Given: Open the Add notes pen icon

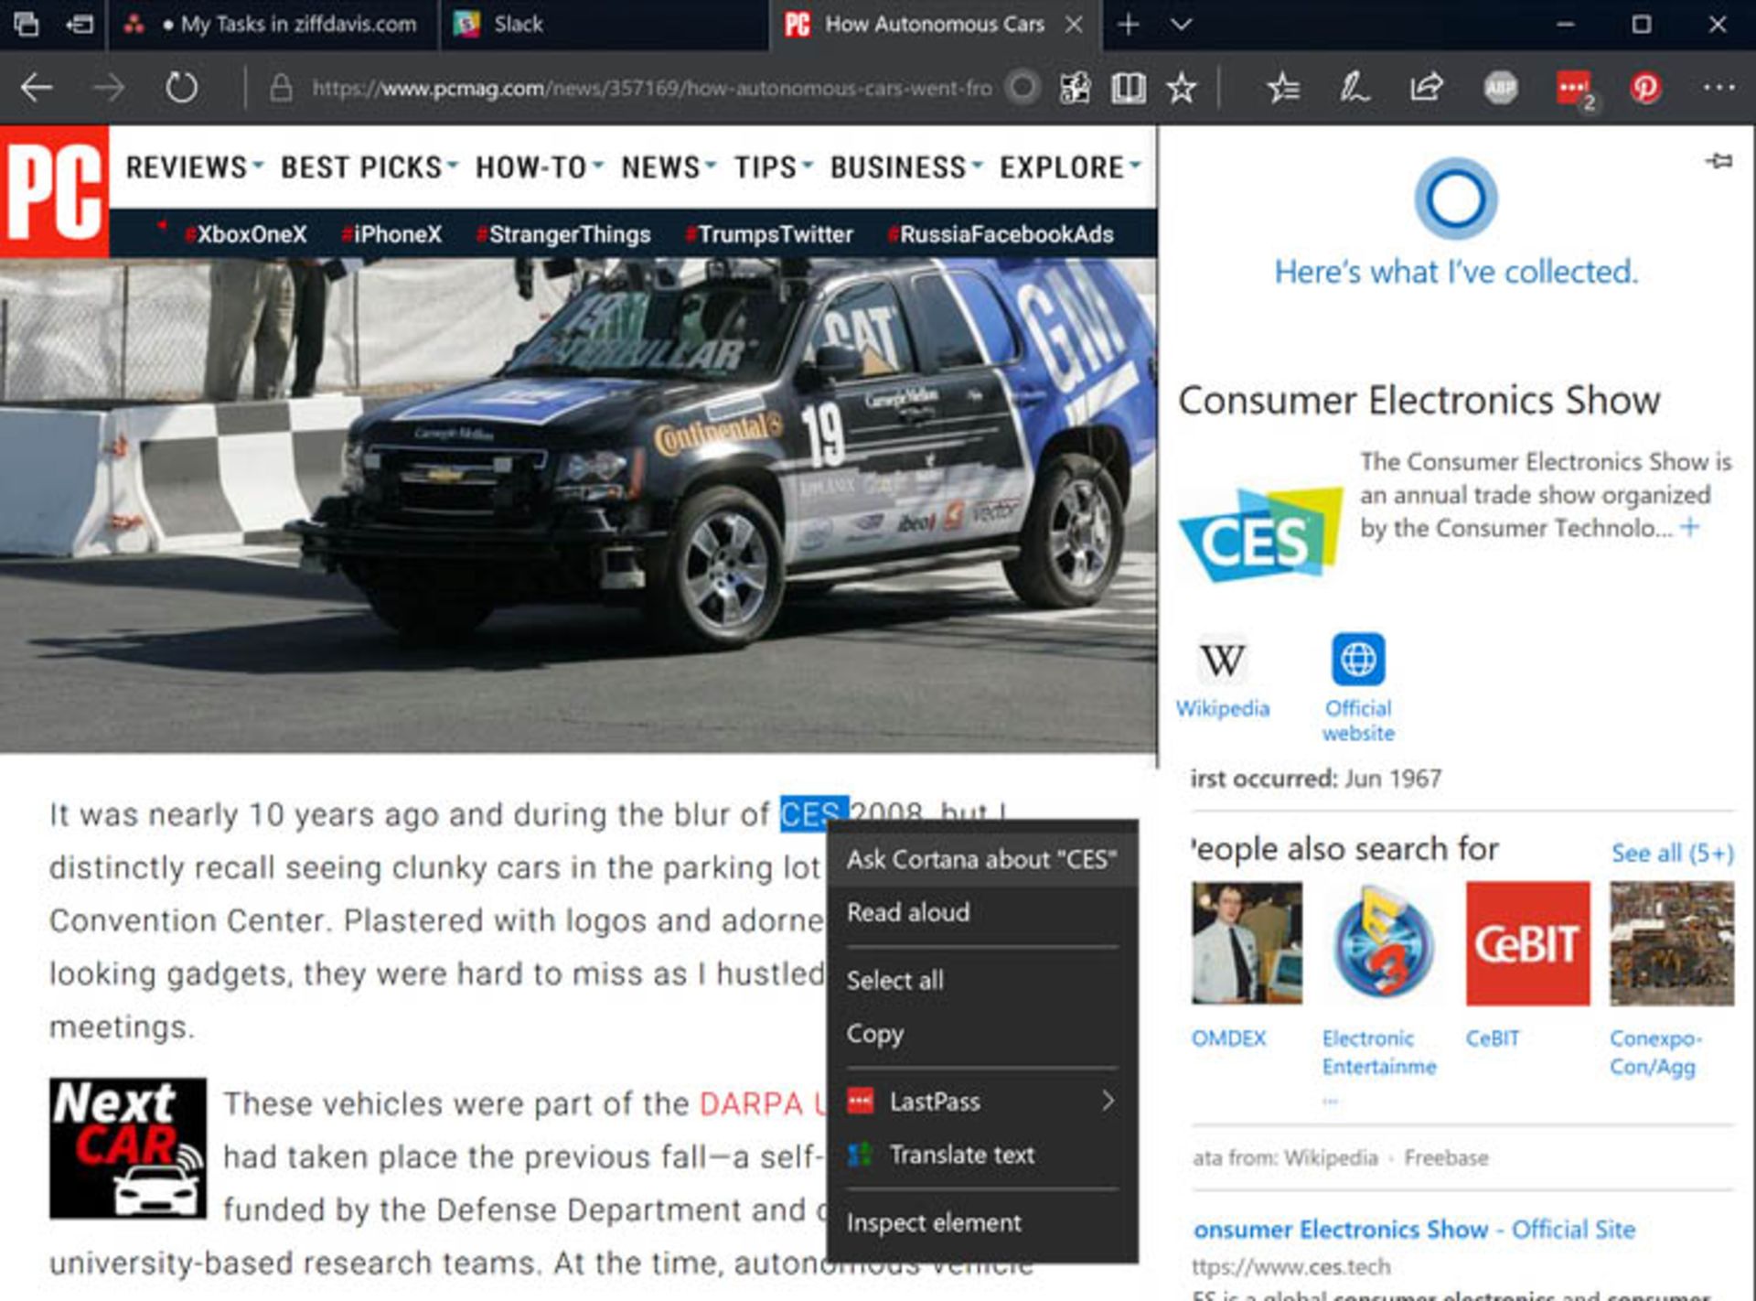Looking at the screenshot, I should coord(1354,88).
